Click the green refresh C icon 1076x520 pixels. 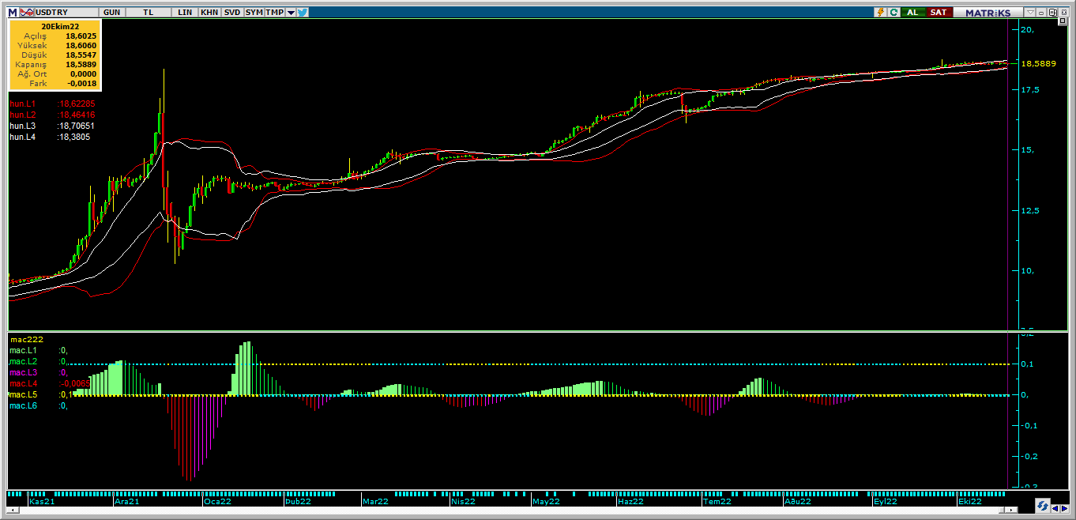894,12
